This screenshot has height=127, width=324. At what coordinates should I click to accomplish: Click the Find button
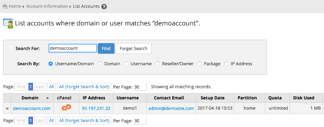106,48
